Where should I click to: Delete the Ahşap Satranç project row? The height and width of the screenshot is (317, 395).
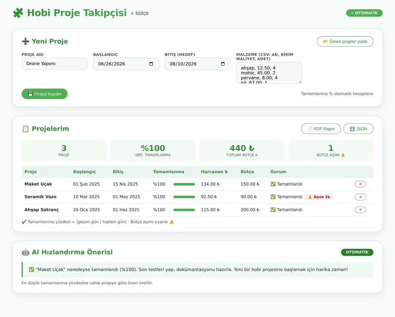[x=360, y=210]
